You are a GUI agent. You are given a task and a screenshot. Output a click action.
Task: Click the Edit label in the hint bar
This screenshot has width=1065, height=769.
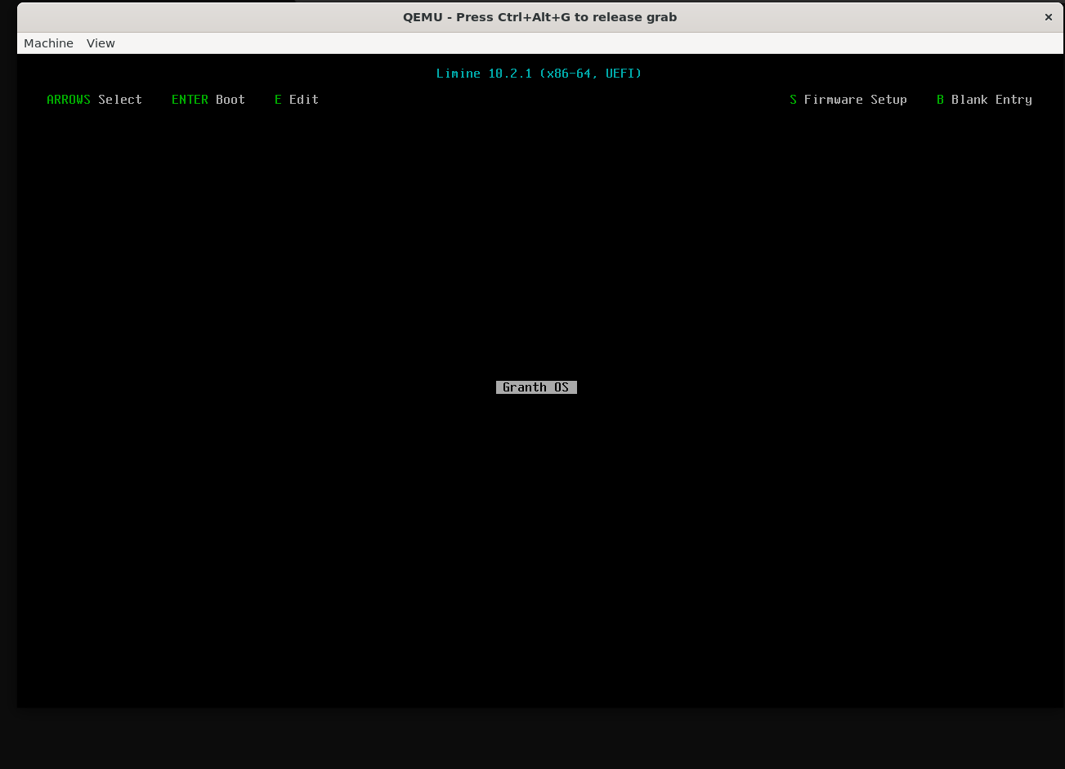point(303,100)
